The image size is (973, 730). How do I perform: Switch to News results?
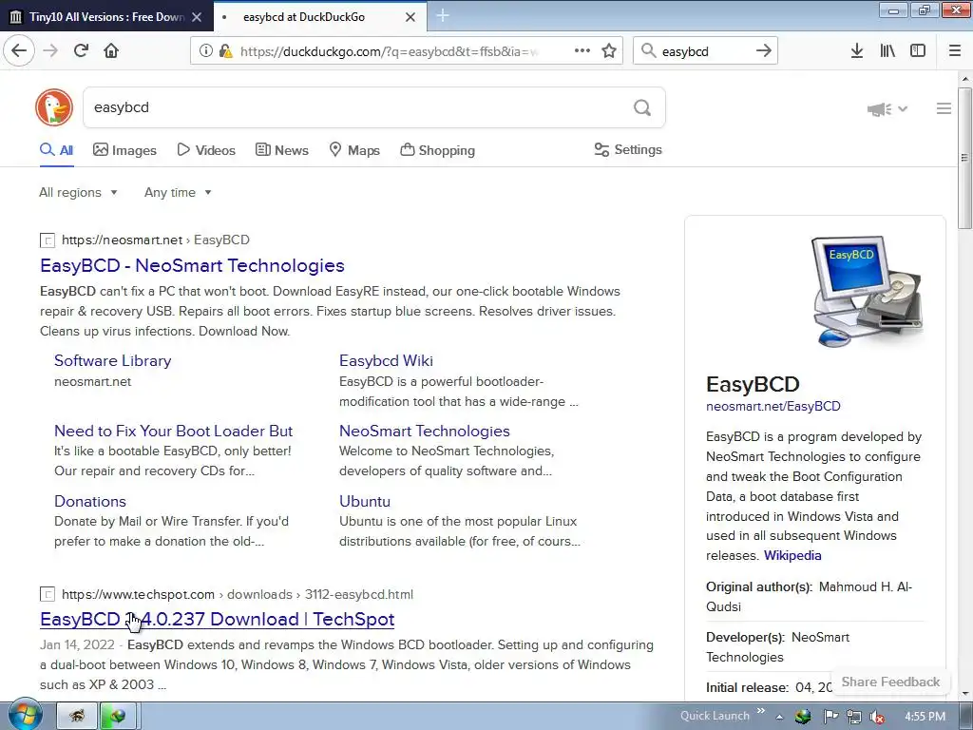click(281, 150)
